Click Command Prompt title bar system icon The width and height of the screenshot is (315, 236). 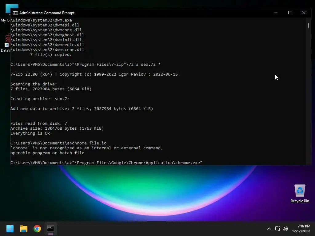point(15,13)
